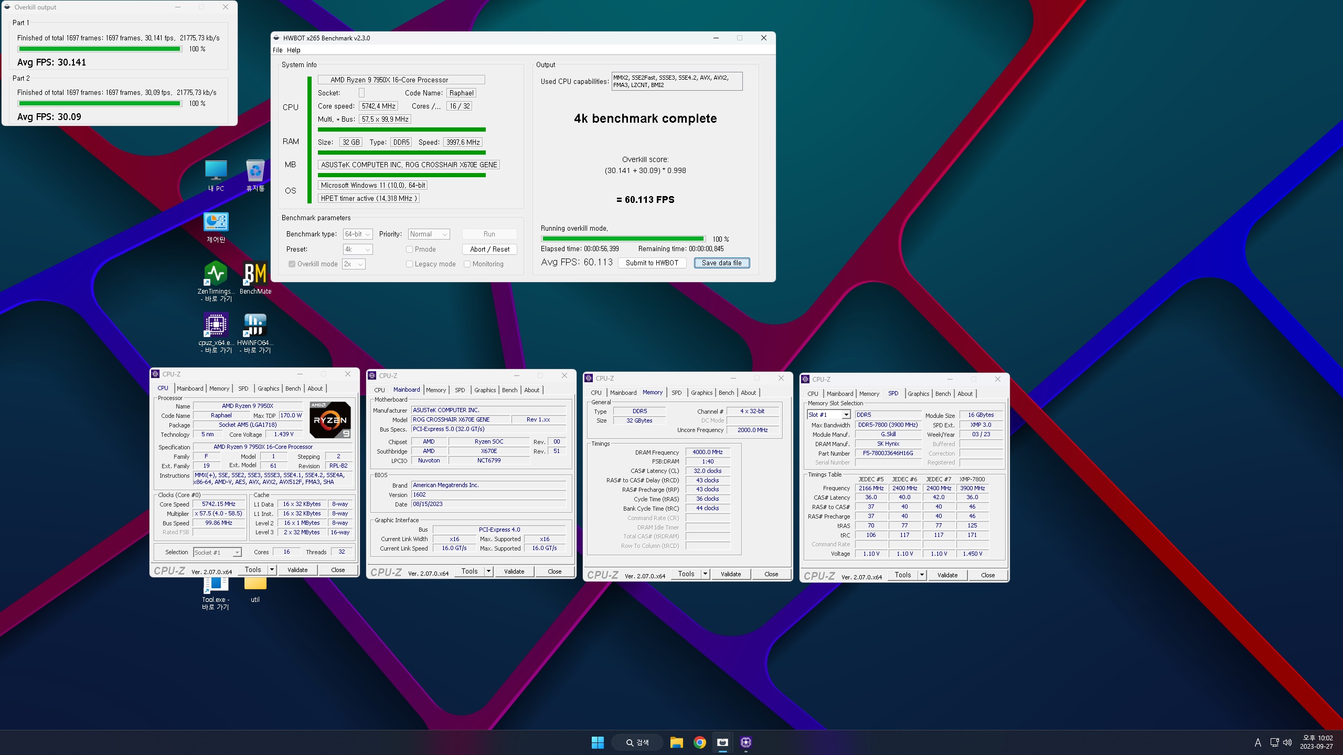This screenshot has height=755, width=1343.
Task: Open the util folder on desktop
Action: click(255, 589)
